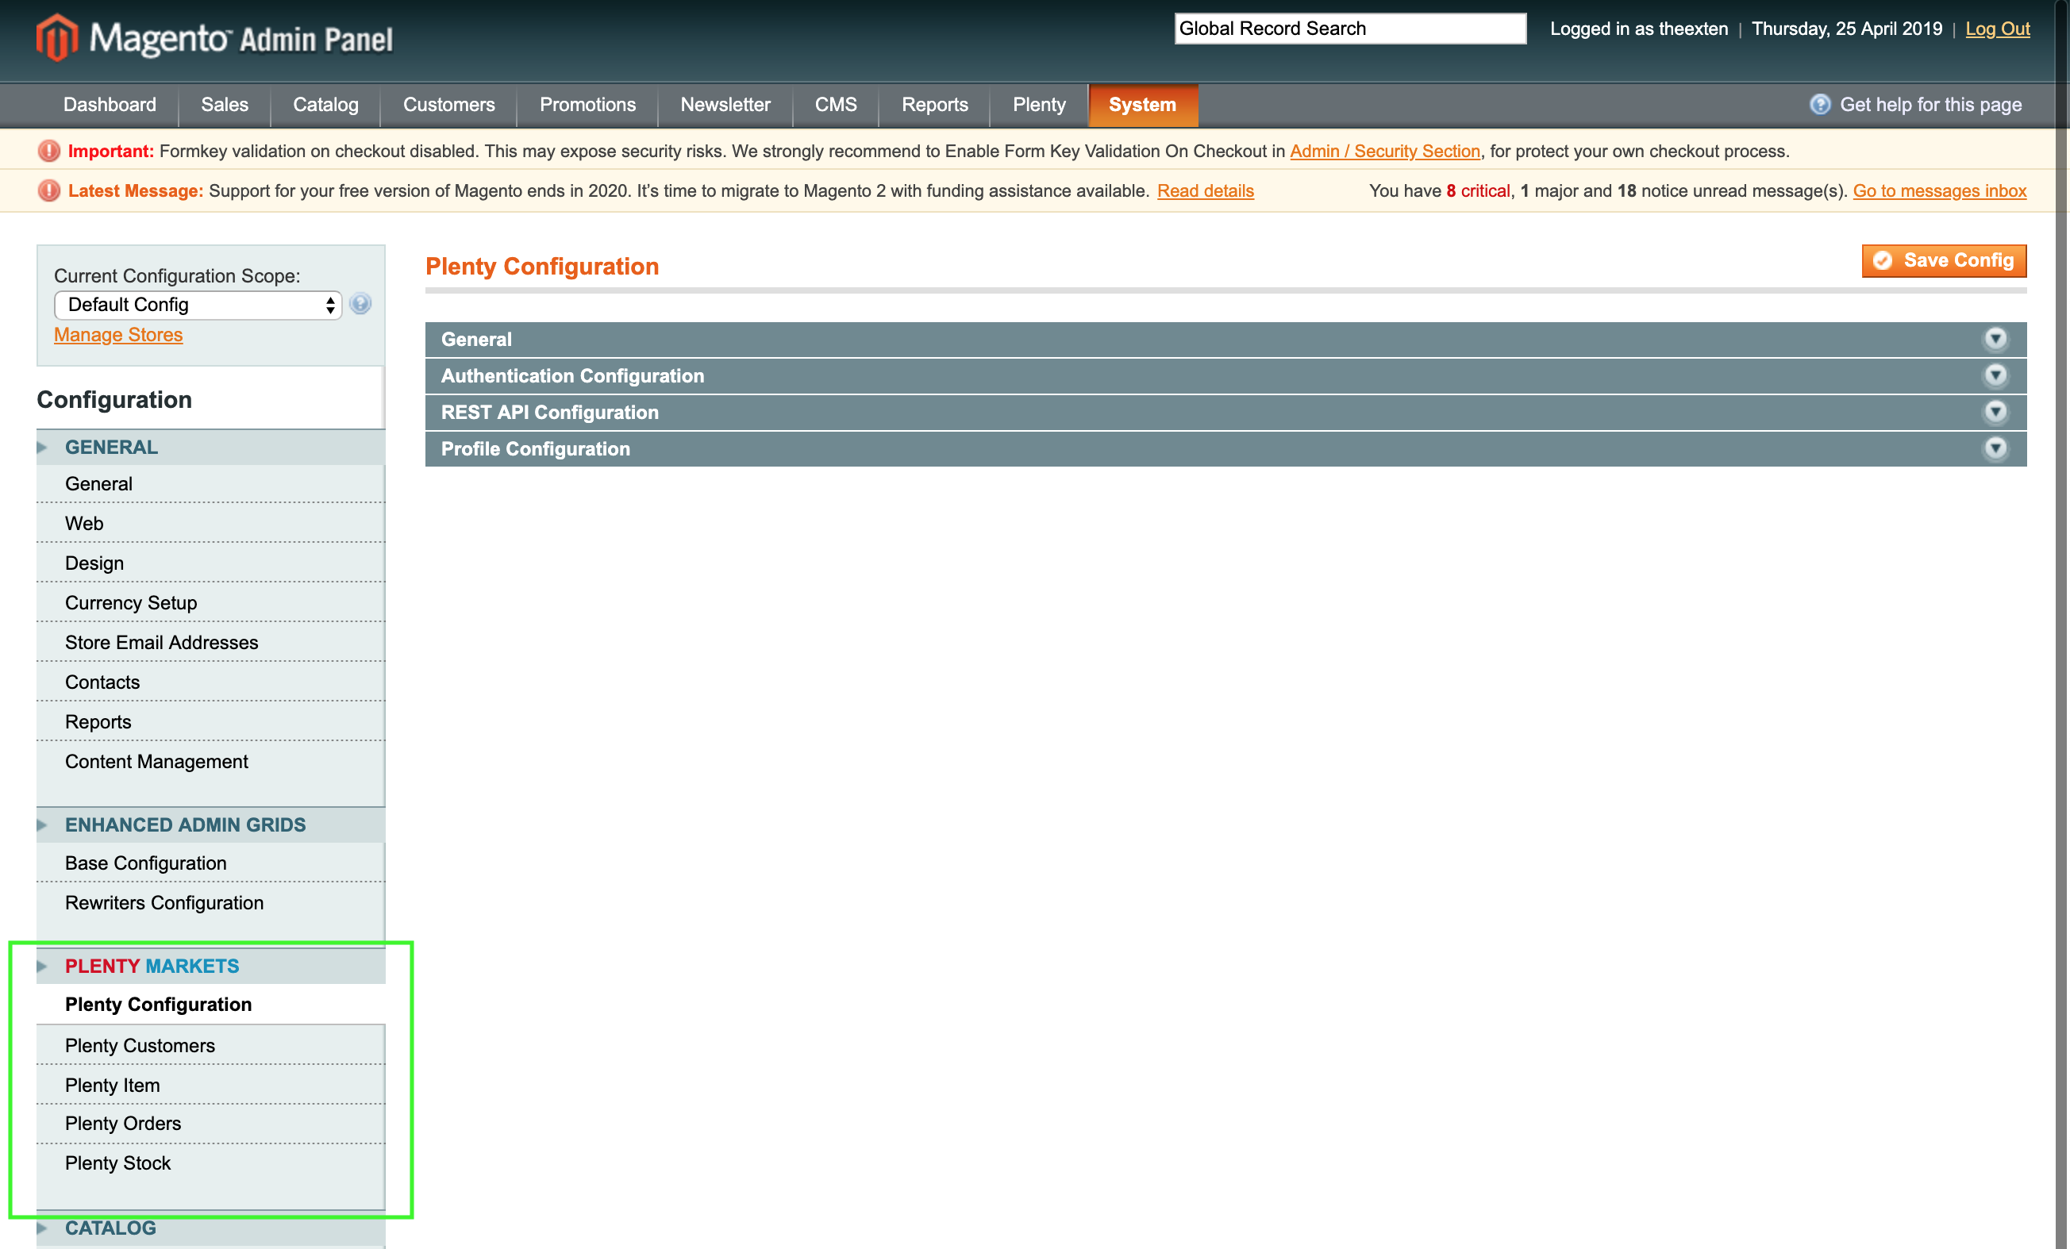Expand the Profile Configuration arrow icon
Screen dimensions: 2070x1249
1995,448
